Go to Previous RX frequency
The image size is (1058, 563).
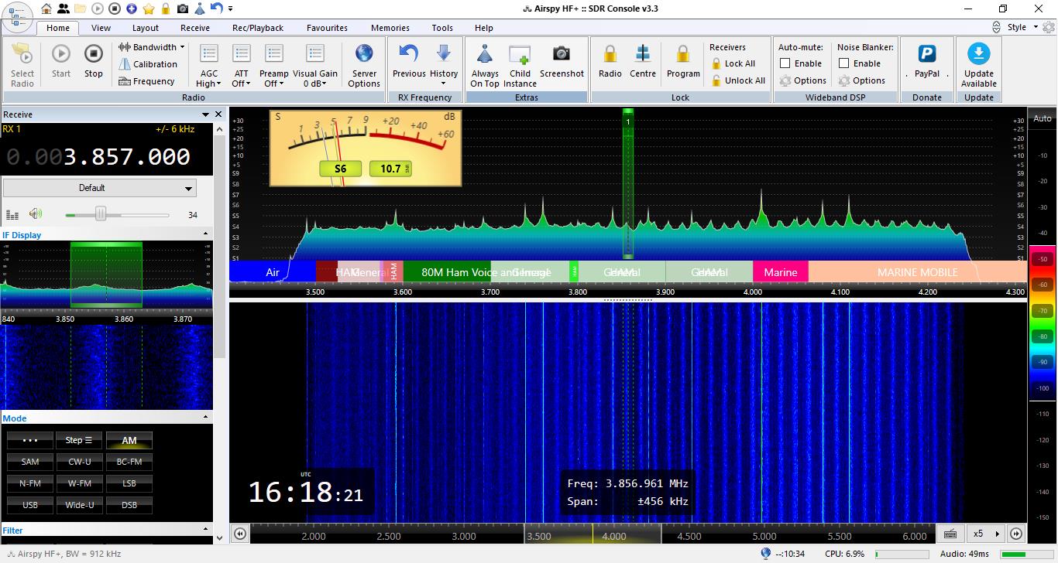[x=409, y=54]
